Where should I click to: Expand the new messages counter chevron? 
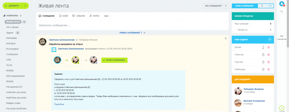pos(145,33)
